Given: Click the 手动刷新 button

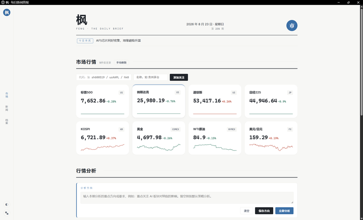Looking at the screenshot, I should [121, 63].
